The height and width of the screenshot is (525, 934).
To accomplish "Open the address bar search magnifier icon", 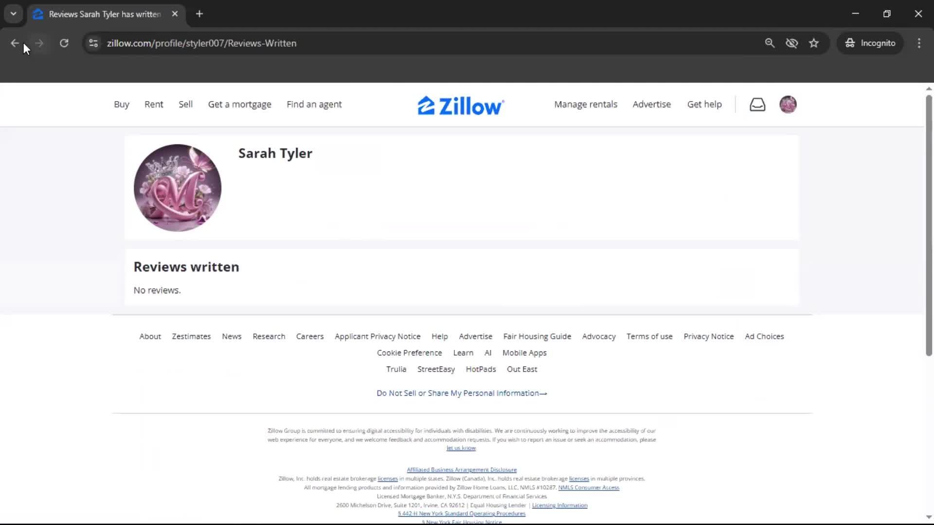I will click(x=770, y=43).
